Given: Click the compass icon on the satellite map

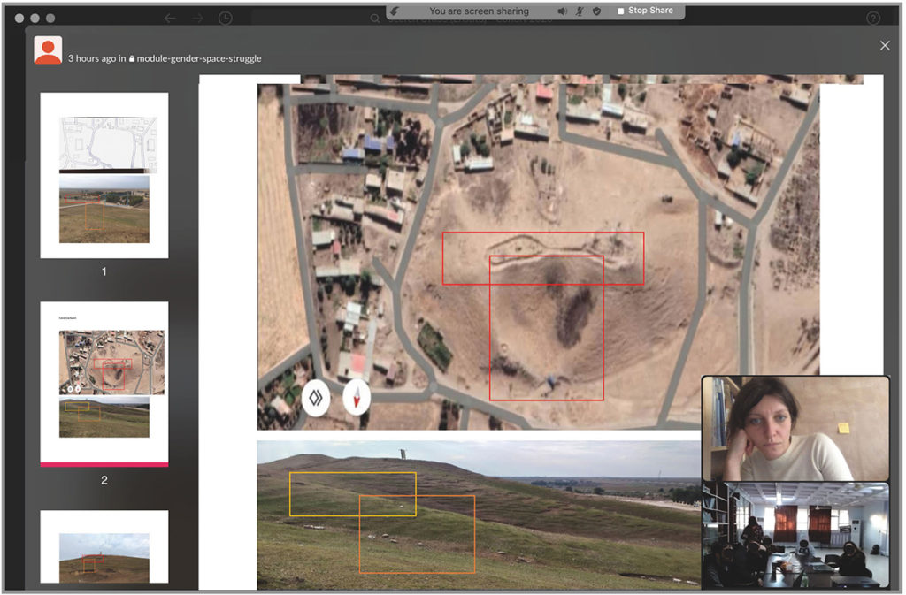Looking at the screenshot, I should tap(357, 398).
